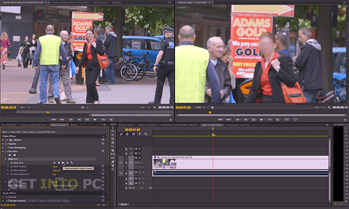The height and width of the screenshot is (209, 349).
Task: Click Track selected mask forward button
Action: coord(63,163)
